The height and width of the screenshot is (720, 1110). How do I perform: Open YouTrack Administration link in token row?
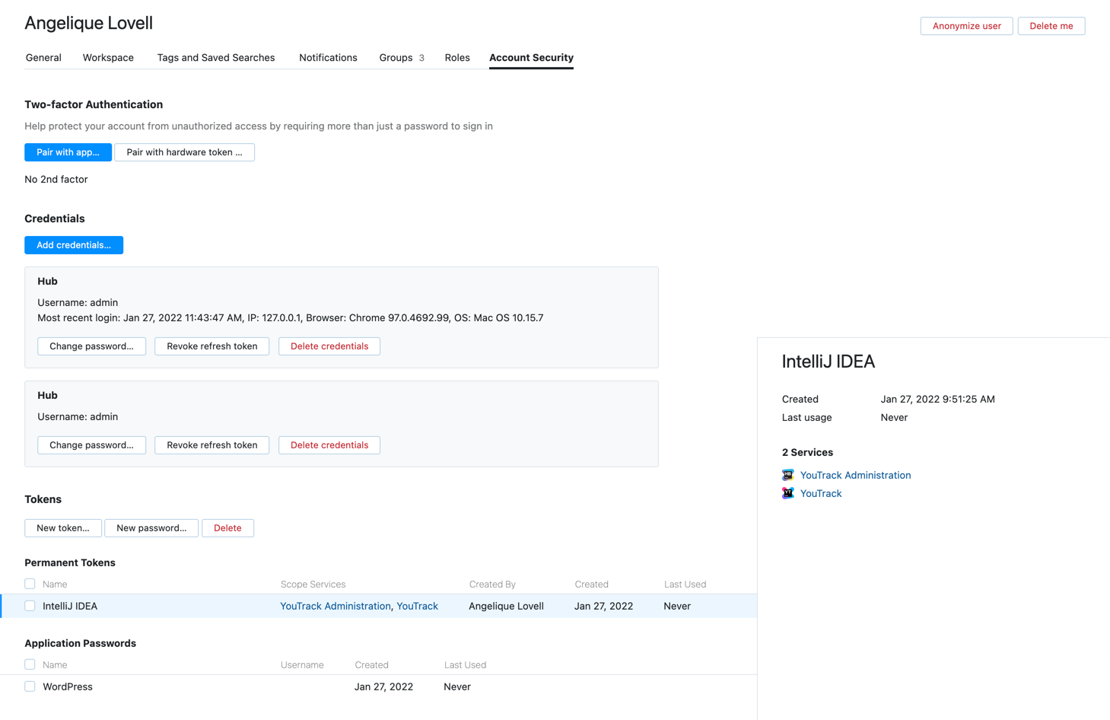pyautogui.click(x=336, y=607)
